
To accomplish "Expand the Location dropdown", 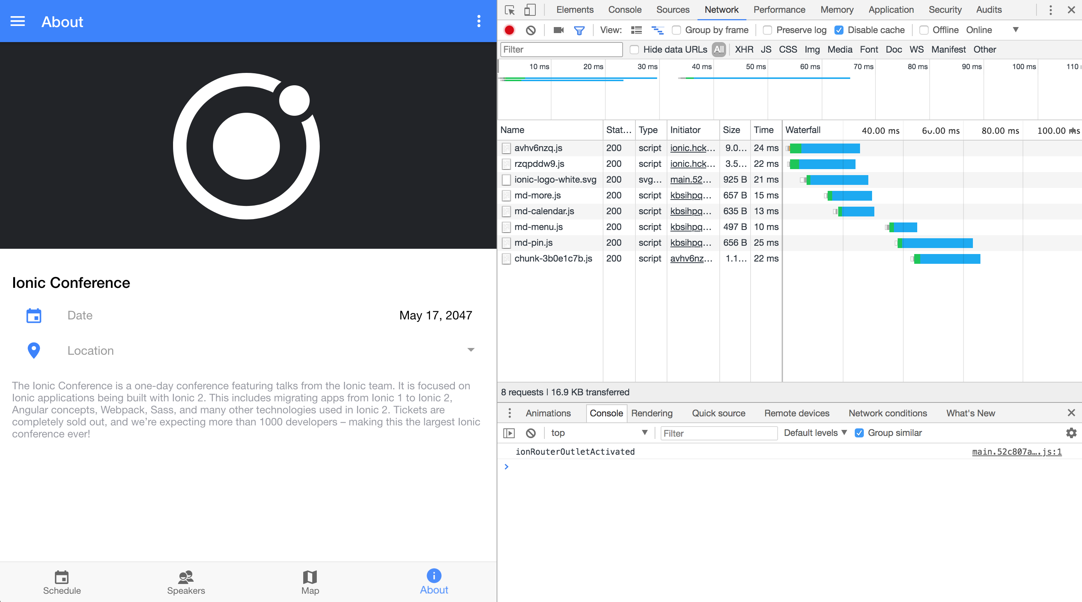I will point(471,350).
